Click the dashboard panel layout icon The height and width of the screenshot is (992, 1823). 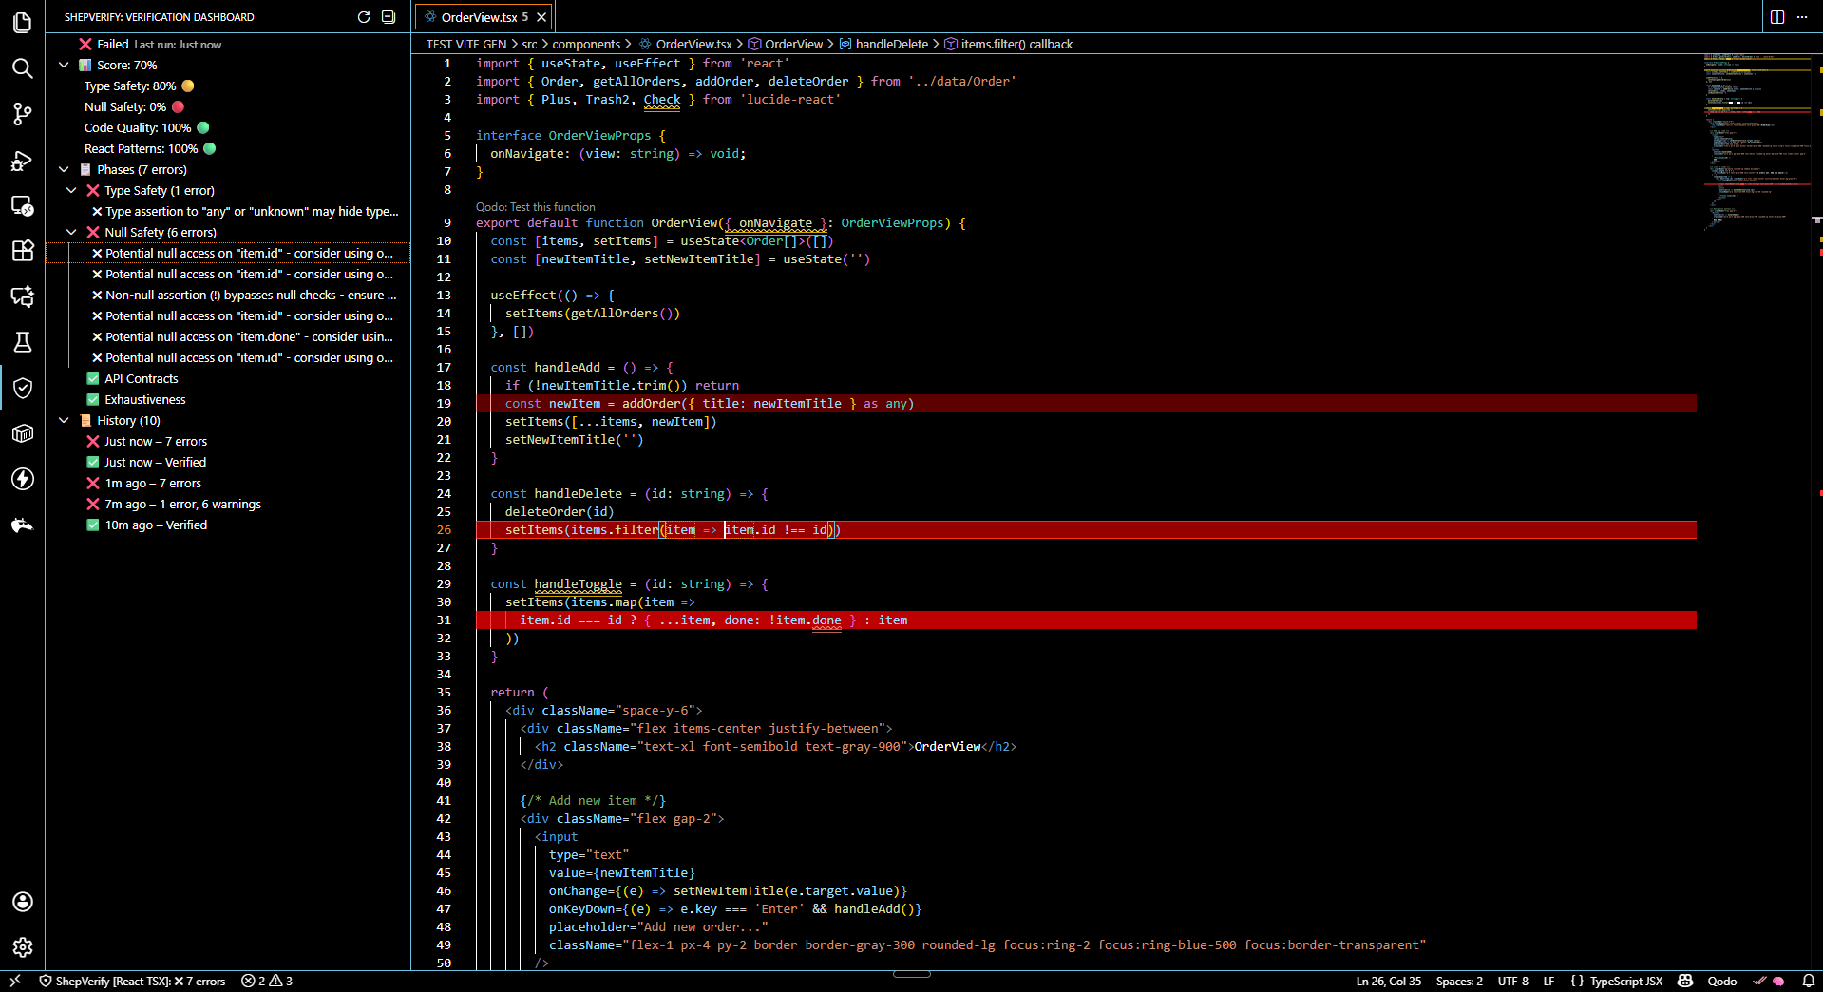point(389,17)
